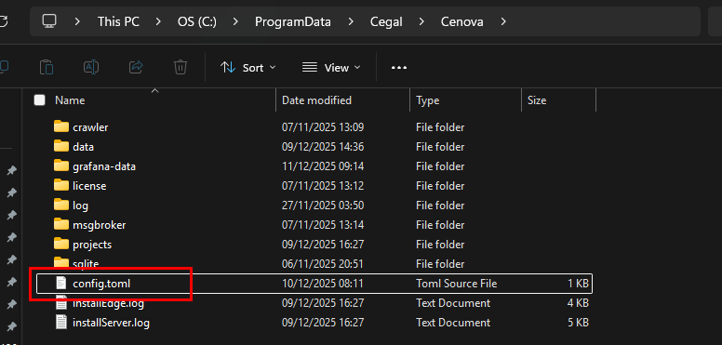Screen dimensions: 722x345
Task: Expand chevron between ProgramData and Cegal
Action: click(351, 21)
